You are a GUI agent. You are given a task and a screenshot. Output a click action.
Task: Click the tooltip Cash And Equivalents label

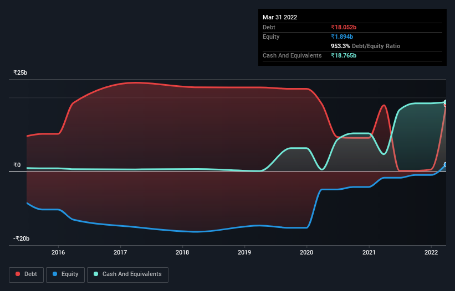pos(292,55)
